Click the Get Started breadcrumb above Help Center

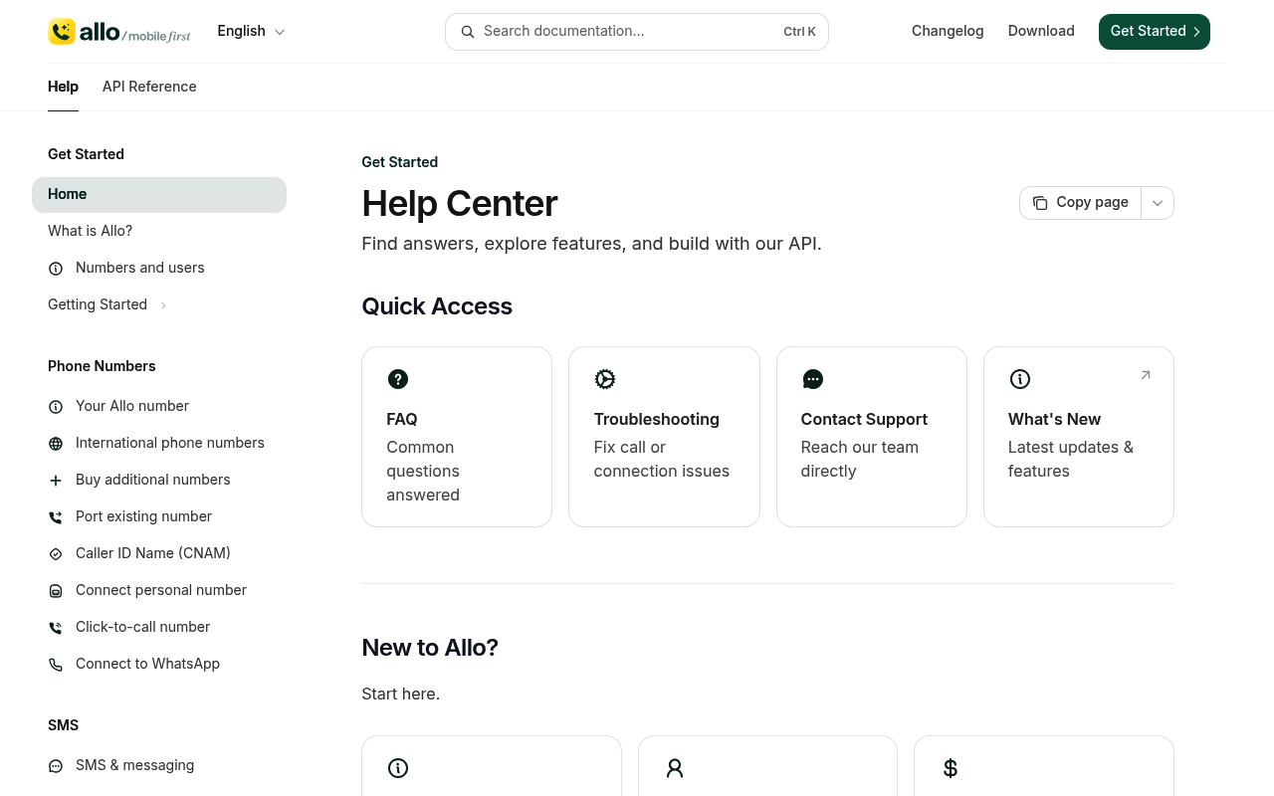point(399,162)
